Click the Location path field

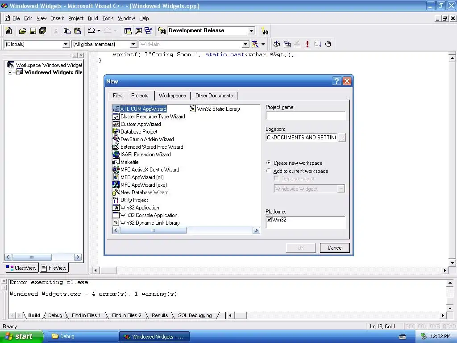[301, 138]
